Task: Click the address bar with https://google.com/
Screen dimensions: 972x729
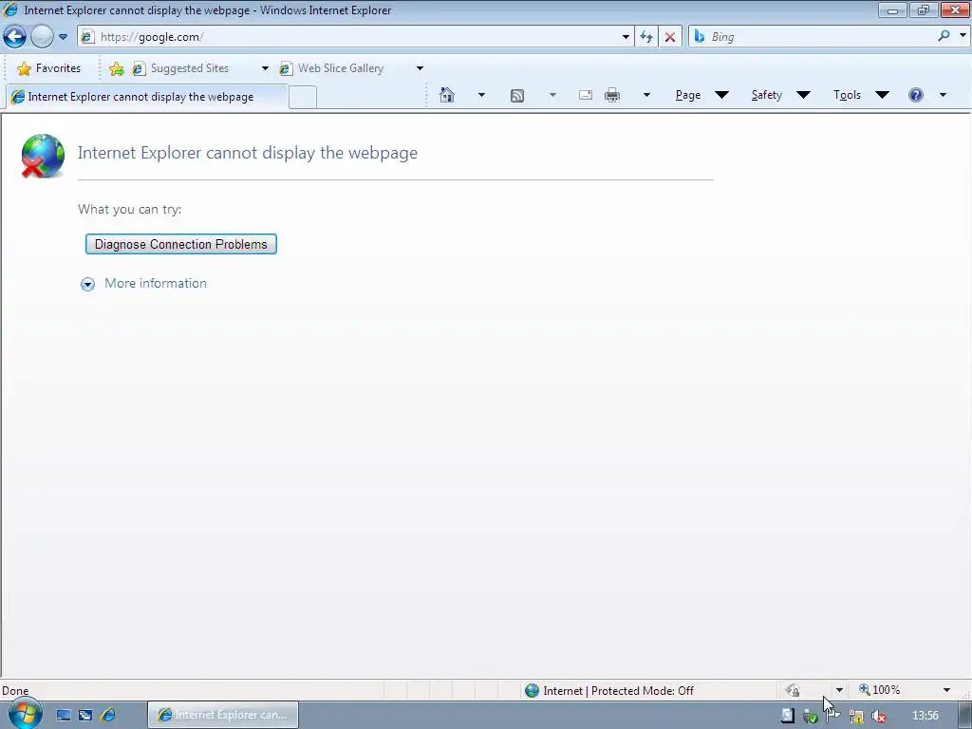Action: 355,37
